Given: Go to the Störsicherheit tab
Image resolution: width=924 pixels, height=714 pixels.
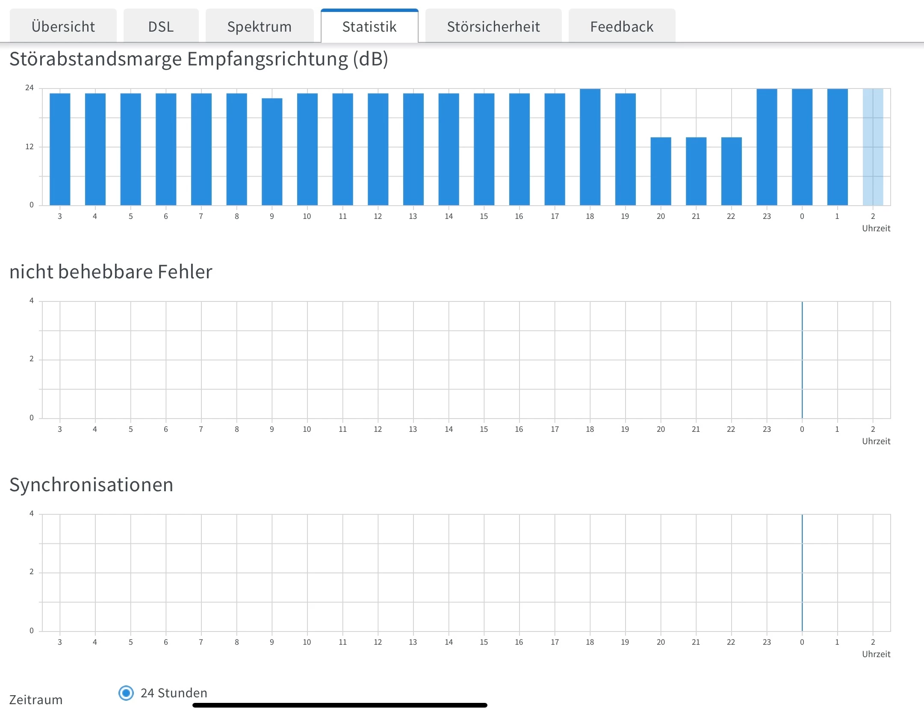Looking at the screenshot, I should [493, 27].
